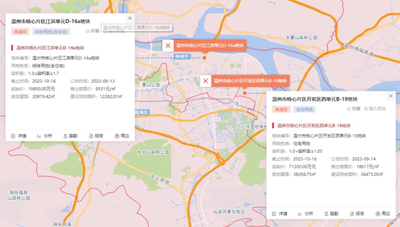Image resolution: width=400 pixels, height=227 pixels.
Task: Click the 未成交 tag in D-16a card
Action: click(x=20, y=32)
